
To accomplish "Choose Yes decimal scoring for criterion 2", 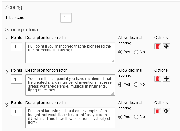I will coord(120,84).
